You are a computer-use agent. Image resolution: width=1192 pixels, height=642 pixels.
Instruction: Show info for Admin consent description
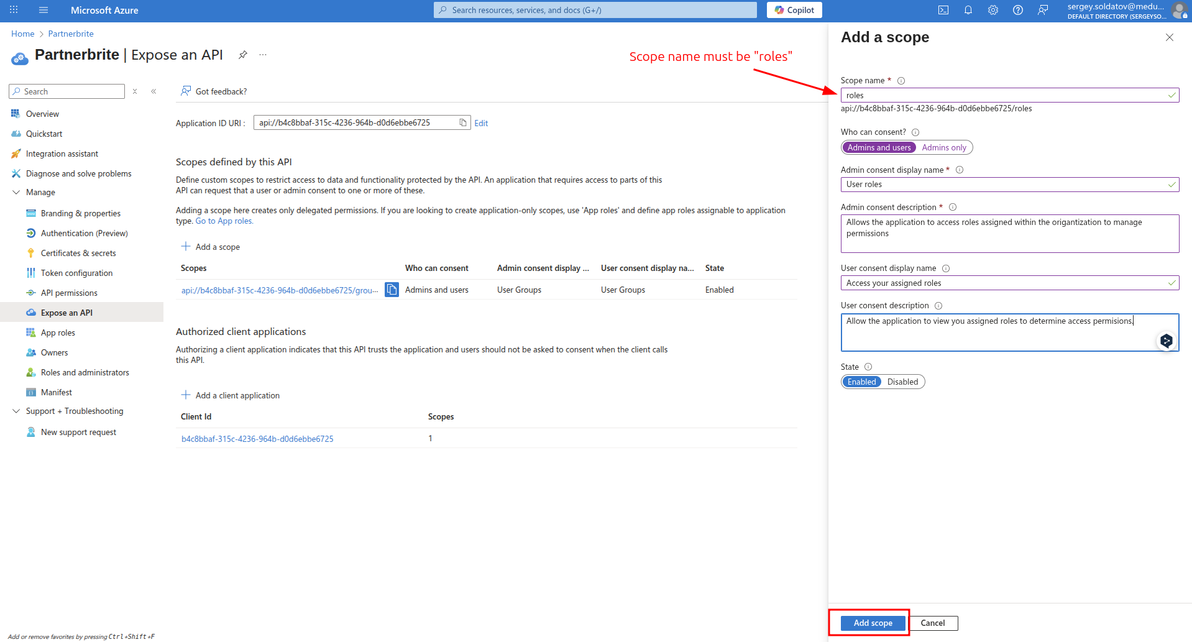pyautogui.click(x=953, y=207)
